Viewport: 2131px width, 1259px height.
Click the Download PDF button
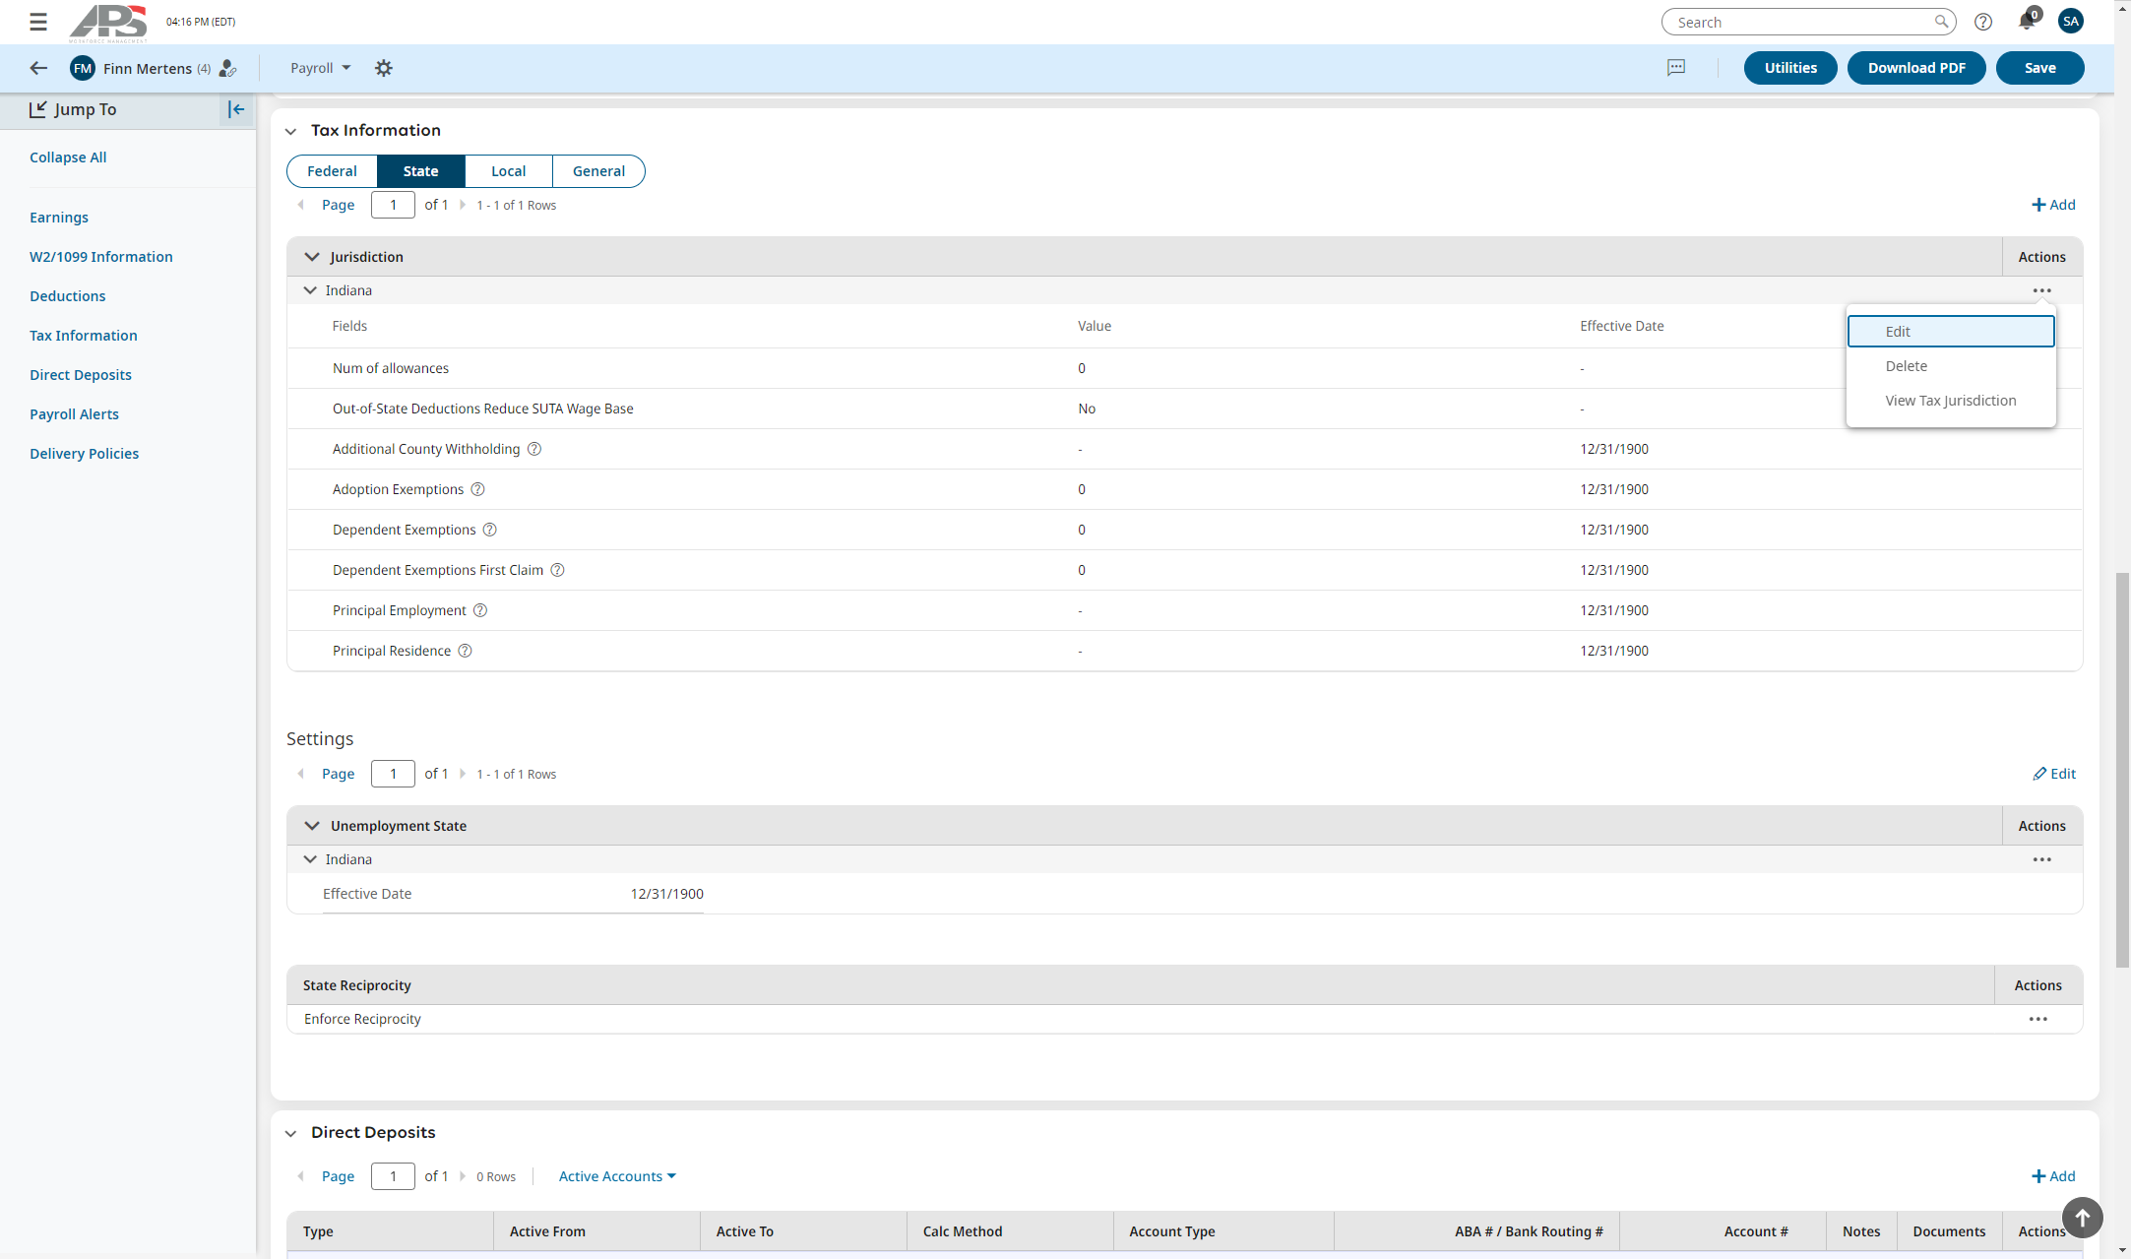coord(1916,68)
